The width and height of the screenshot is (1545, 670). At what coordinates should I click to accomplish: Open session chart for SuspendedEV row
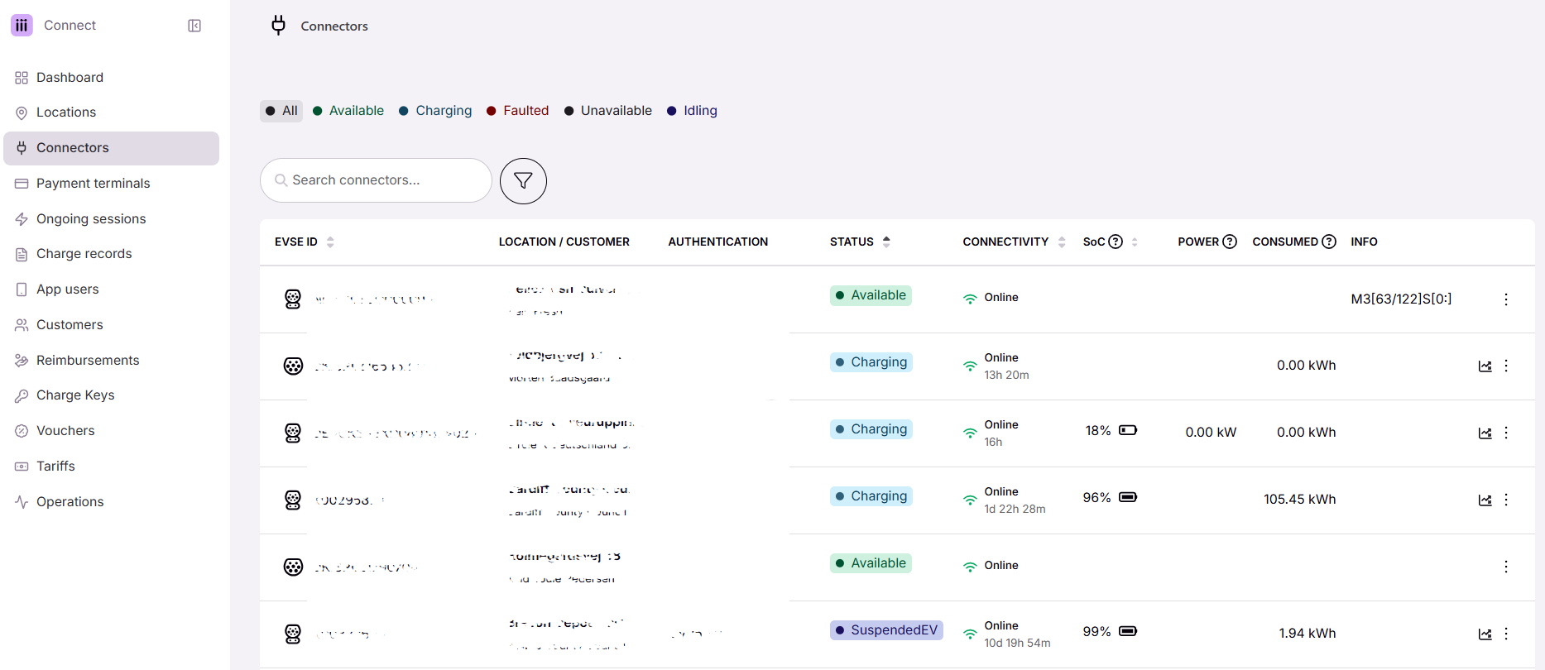1485,634
